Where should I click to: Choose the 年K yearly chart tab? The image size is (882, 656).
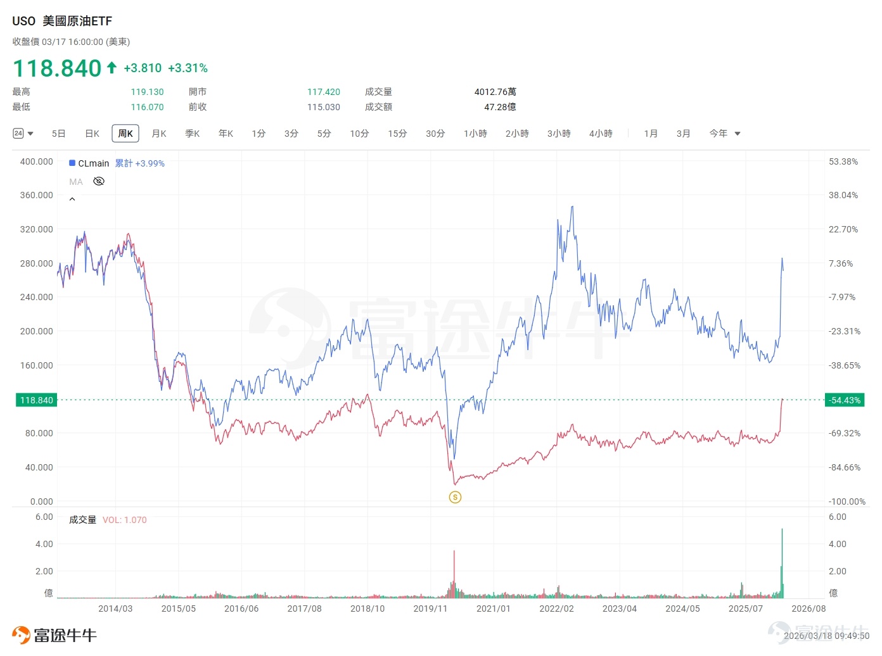coord(226,134)
